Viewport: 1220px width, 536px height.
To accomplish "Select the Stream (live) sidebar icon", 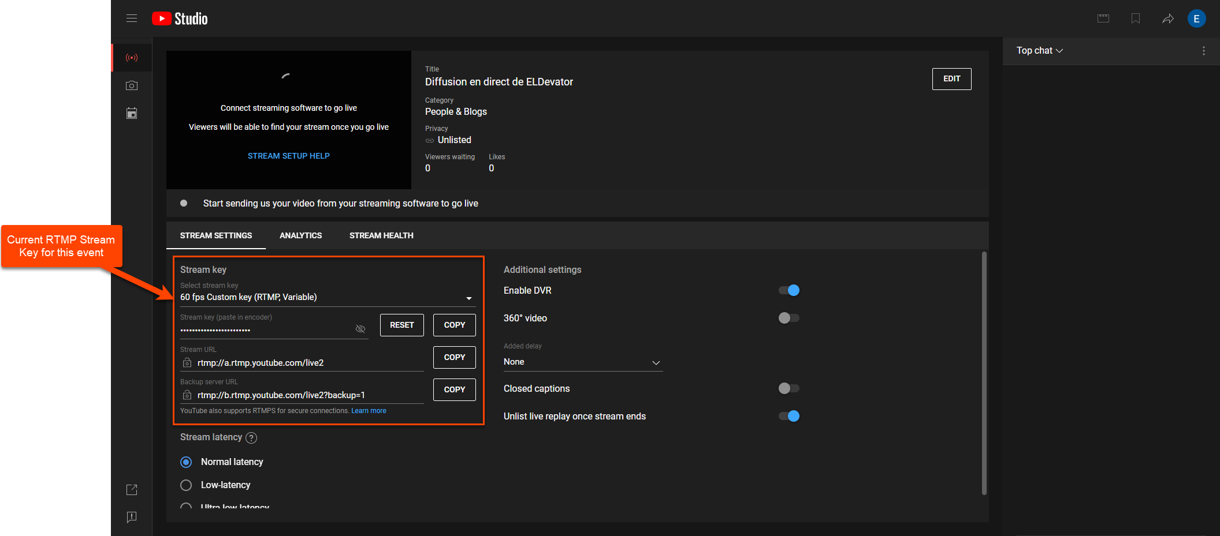I will click(x=132, y=58).
